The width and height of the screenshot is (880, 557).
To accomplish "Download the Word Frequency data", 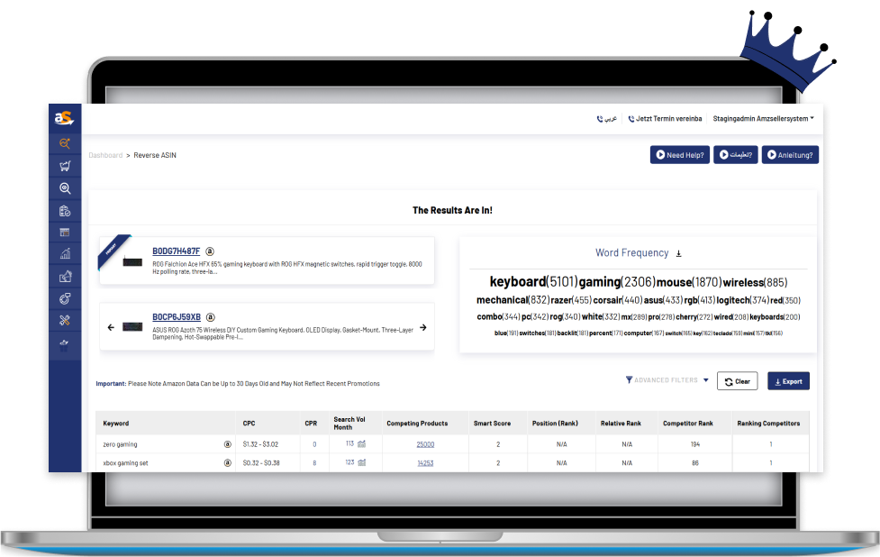I will (679, 253).
